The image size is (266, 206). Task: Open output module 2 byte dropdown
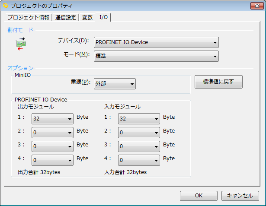(52, 133)
